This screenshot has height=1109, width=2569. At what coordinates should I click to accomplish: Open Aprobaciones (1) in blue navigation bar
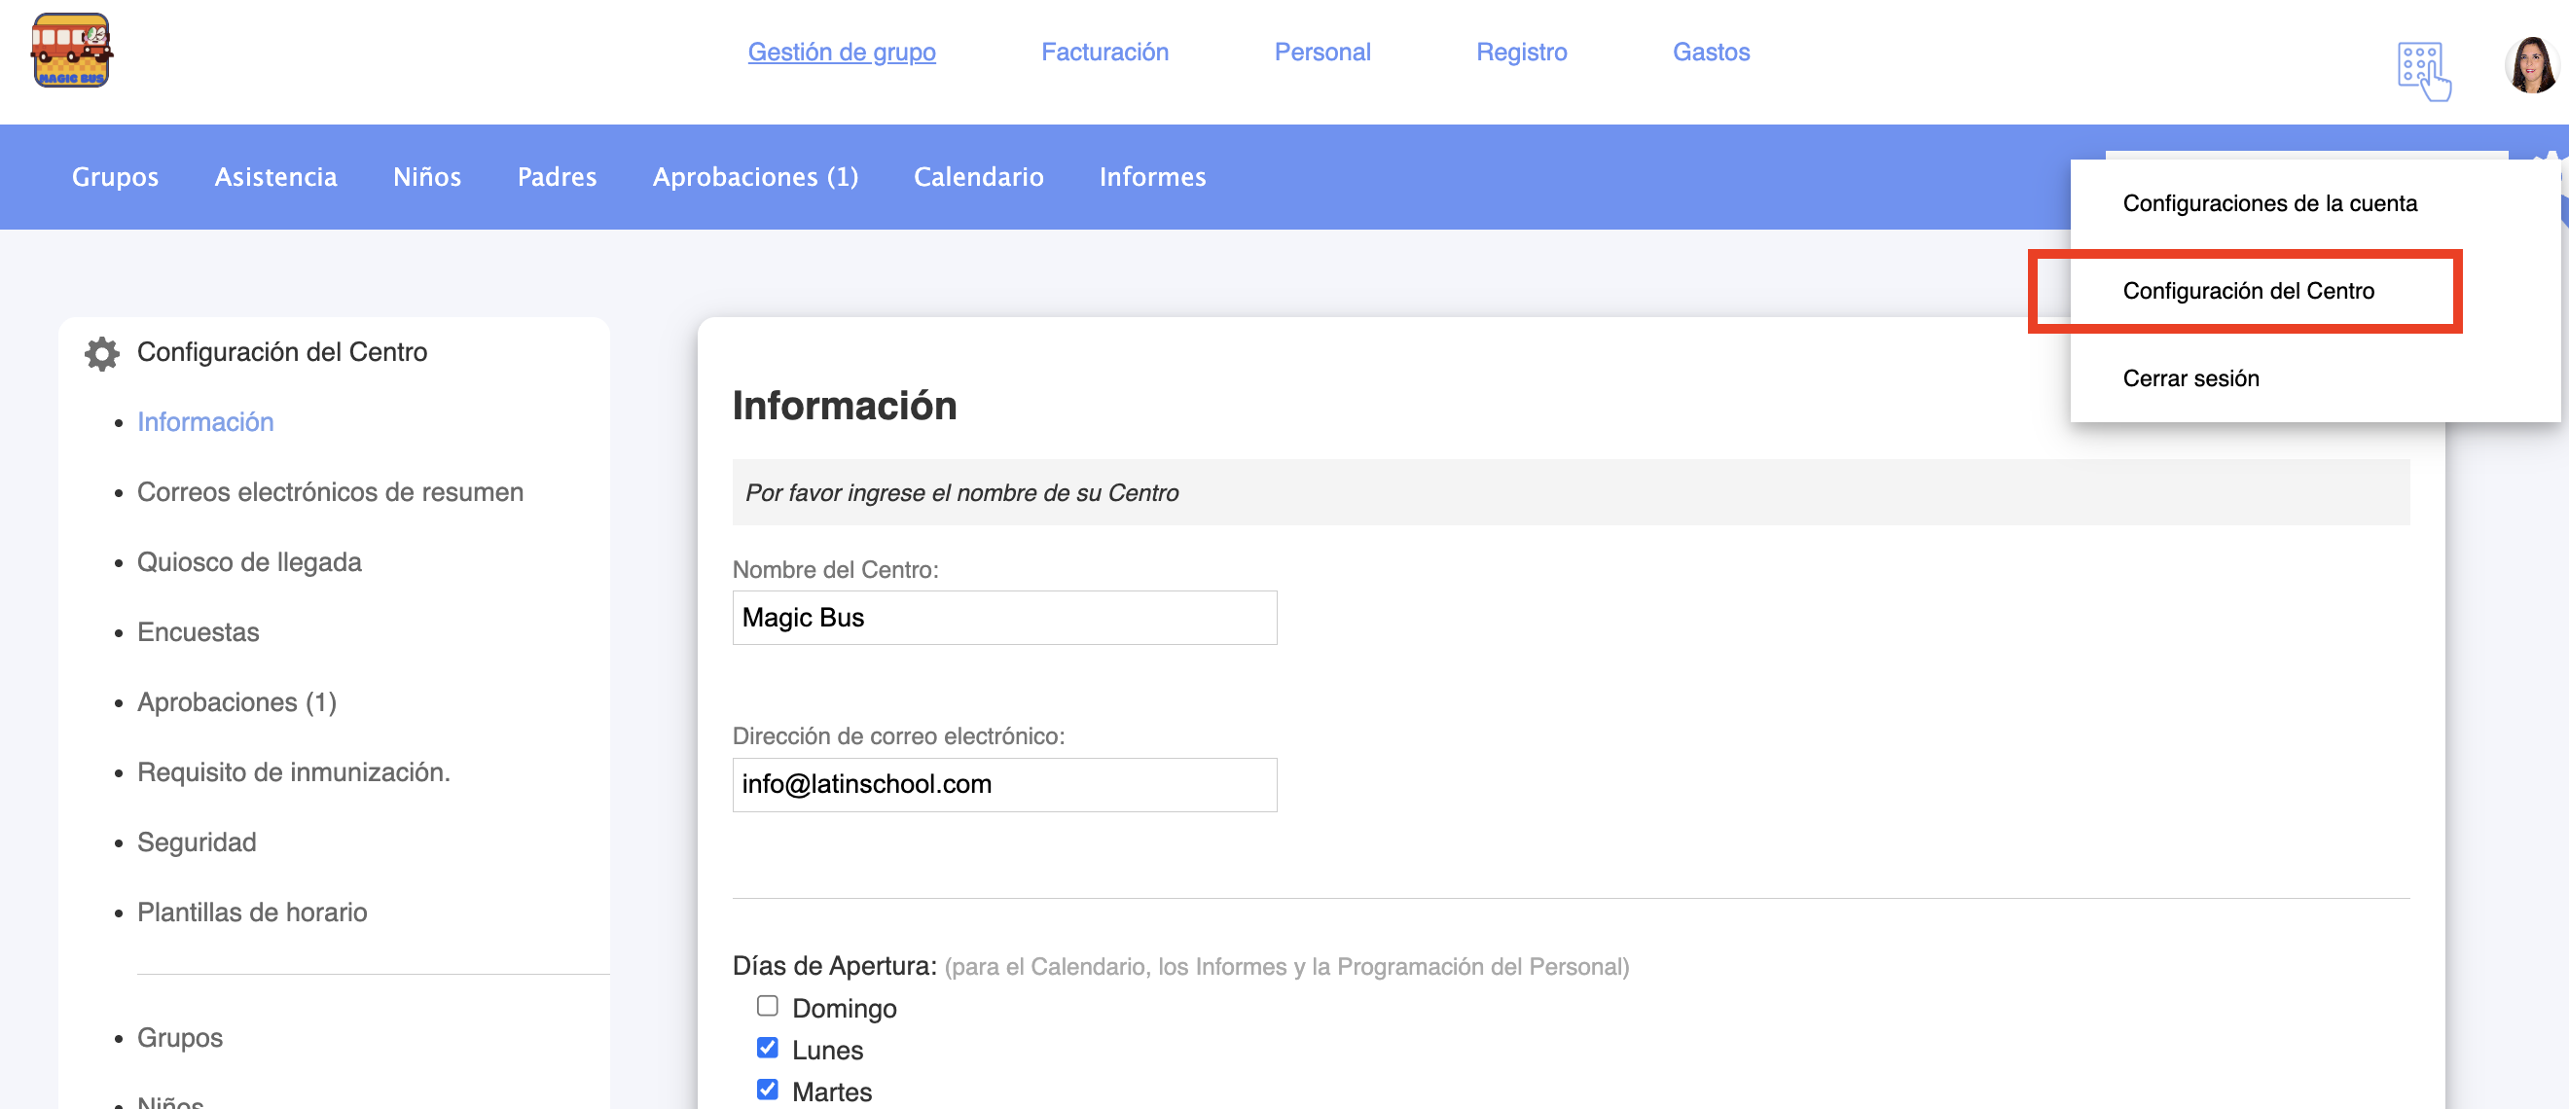[754, 176]
